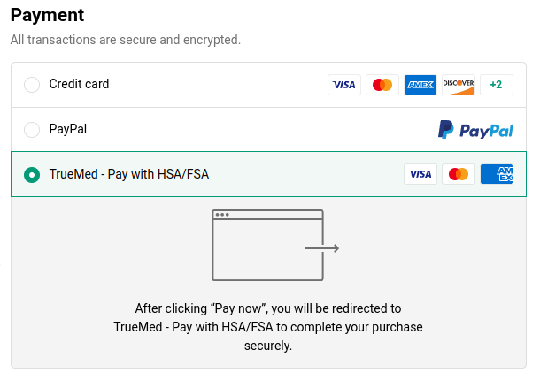Click the arrow in the redirect illustration
This screenshot has width=540, height=380.
click(322, 248)
